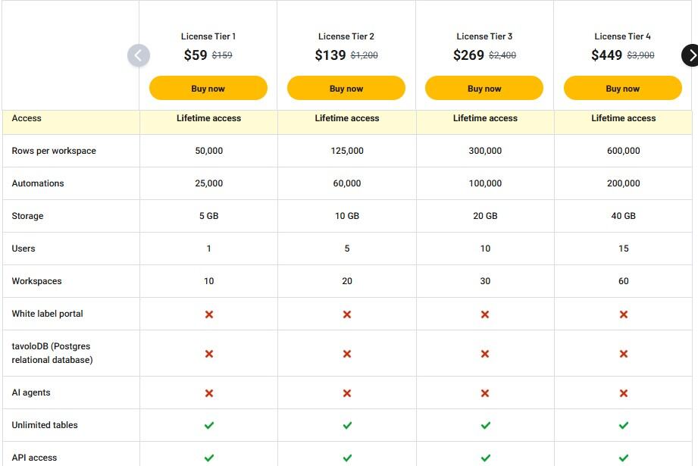Toggle the Unlimited tables check under Tier 3

pyautogui.click(x=484, y=425)
